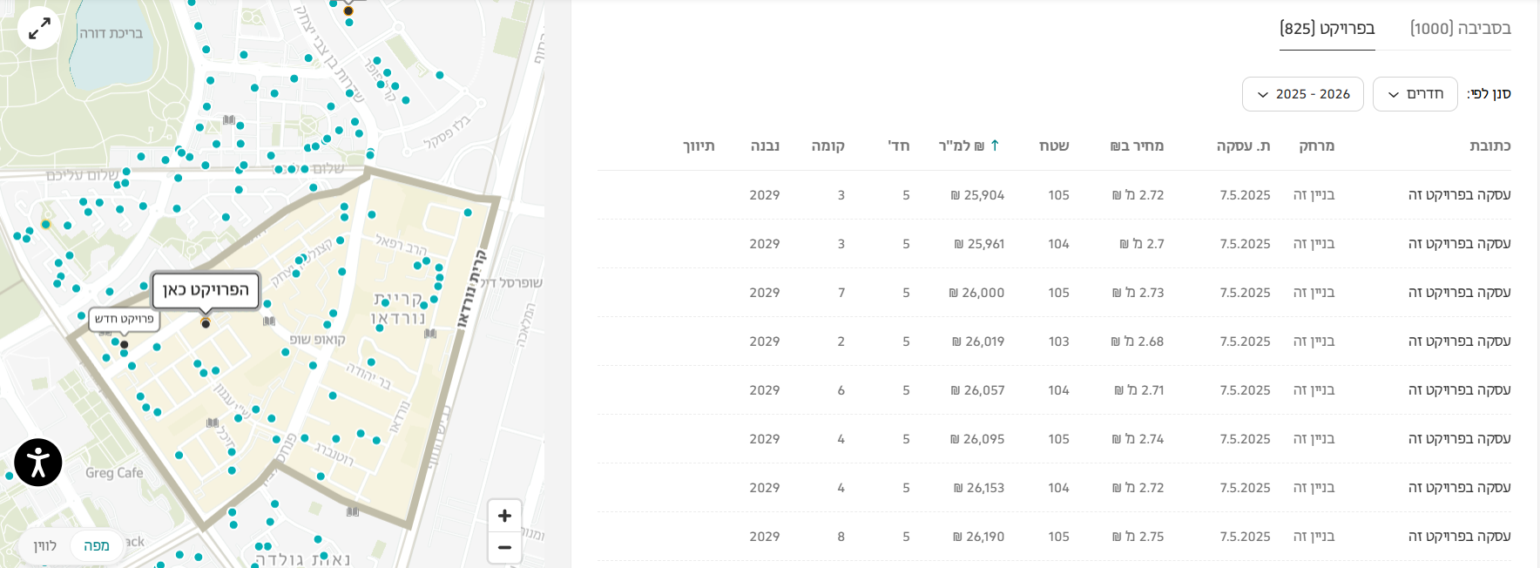
Task: Sort by the שטח column header
Action: (1054, 145)
